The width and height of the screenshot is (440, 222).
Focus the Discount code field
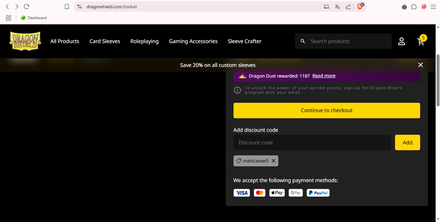pyautogui.click(x=312, y=142)
